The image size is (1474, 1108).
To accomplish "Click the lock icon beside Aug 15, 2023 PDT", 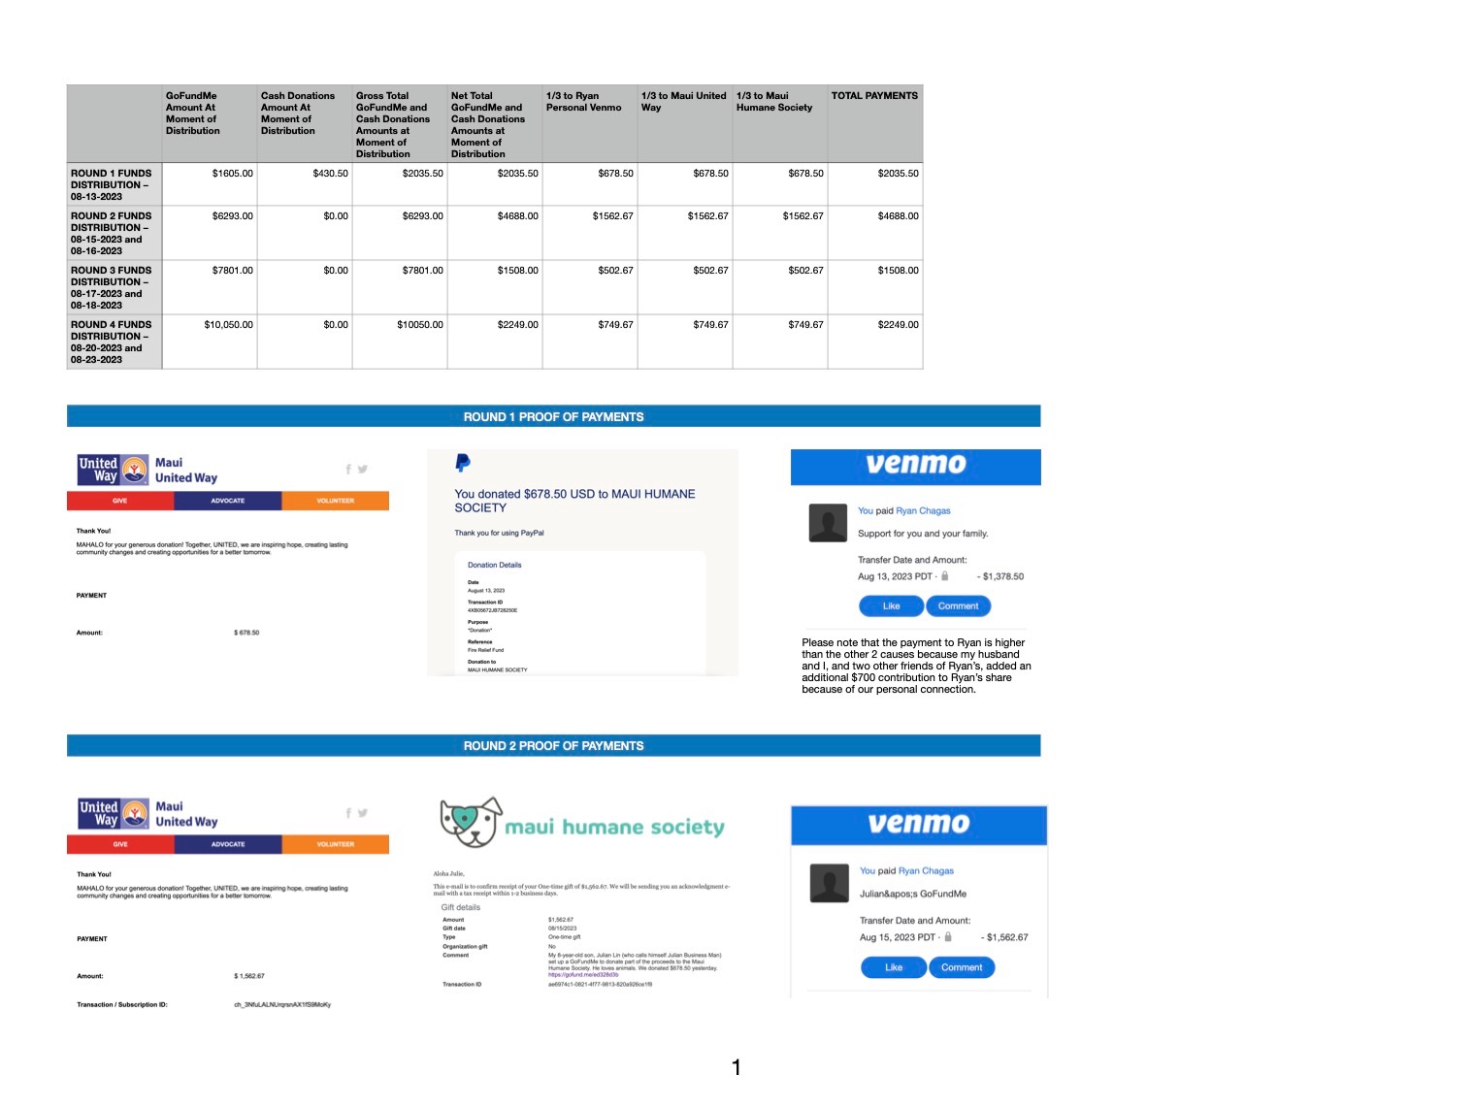I will (948, 937).
